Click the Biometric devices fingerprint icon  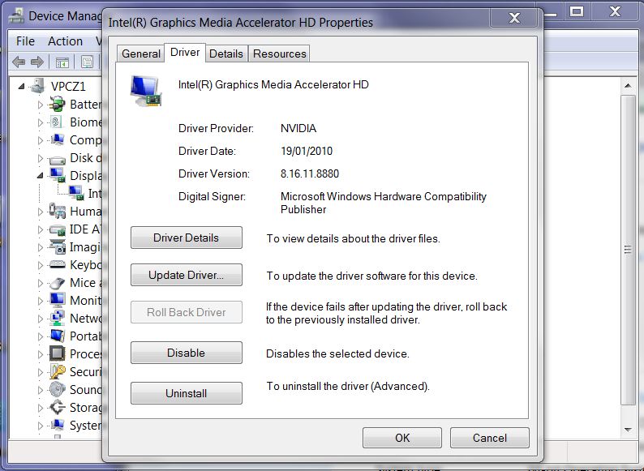(56, 122)
